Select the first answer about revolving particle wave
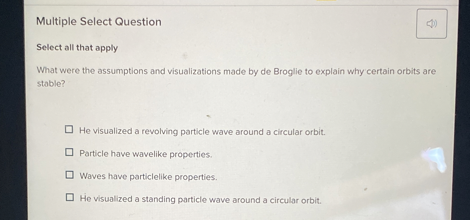This screenshot has width=470, height=220. pos(202,132)
